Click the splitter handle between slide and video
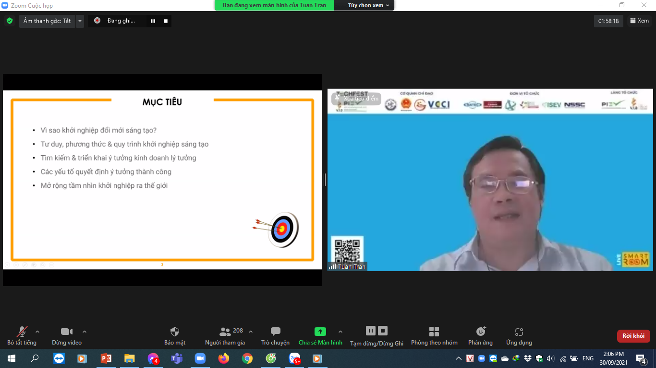Screen dimensions: 656x368 (325, 180)
